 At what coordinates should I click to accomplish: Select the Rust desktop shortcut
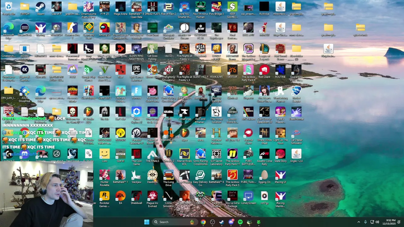pos(120,72)
